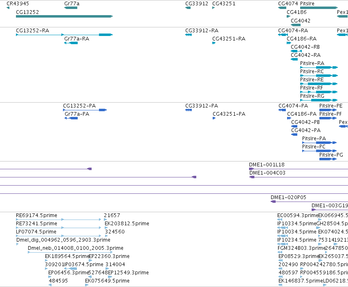This screenshot has width=348, height=287.
Task: Select protein Pitslre-PC
Action: 319,151
